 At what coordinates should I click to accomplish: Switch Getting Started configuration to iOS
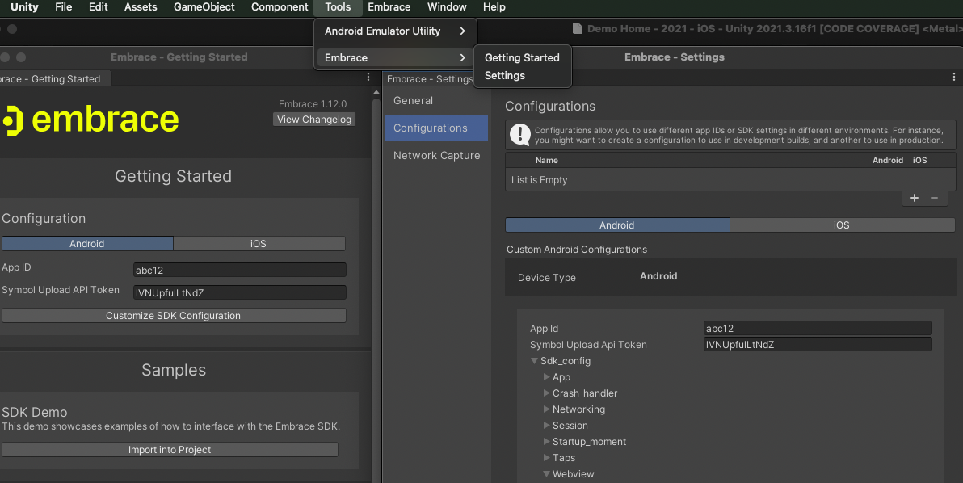pyautogui.click(x=259, y=244)
